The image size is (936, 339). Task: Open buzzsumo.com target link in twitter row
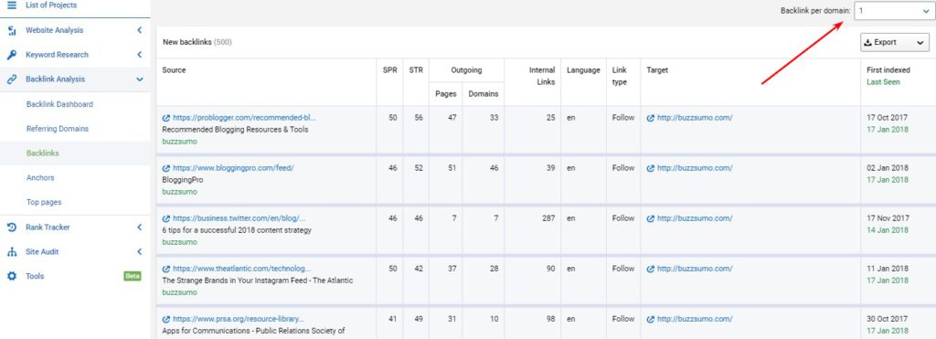695,218
